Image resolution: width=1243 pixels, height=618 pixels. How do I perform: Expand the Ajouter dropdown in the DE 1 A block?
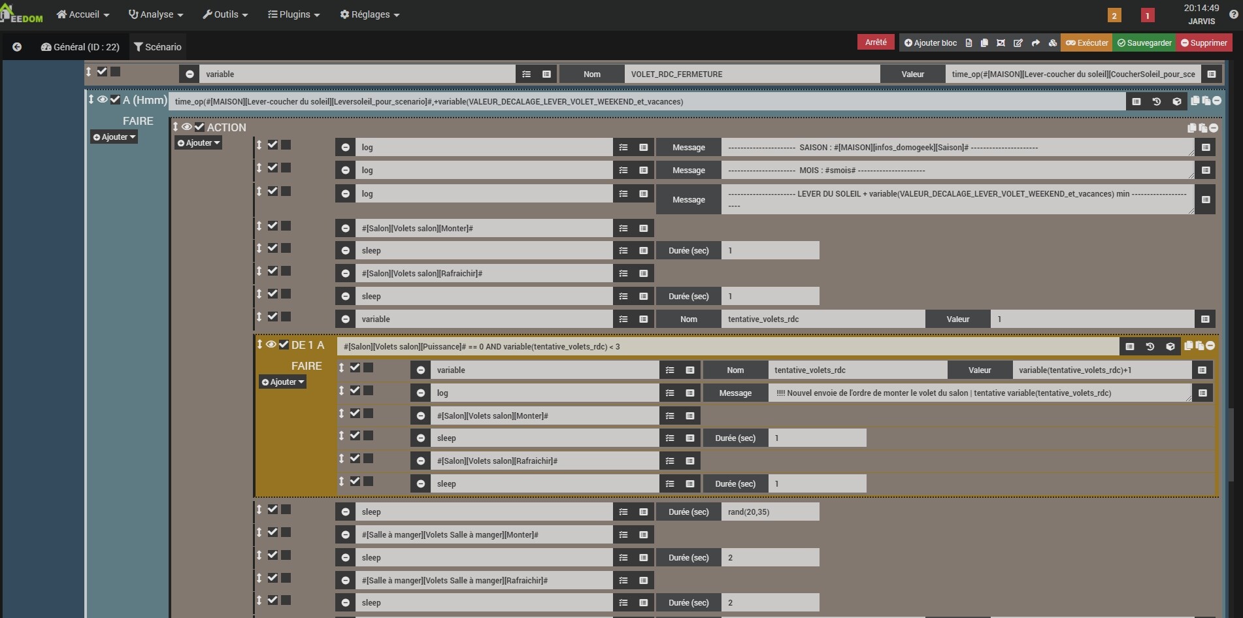(x=283, y=382)
